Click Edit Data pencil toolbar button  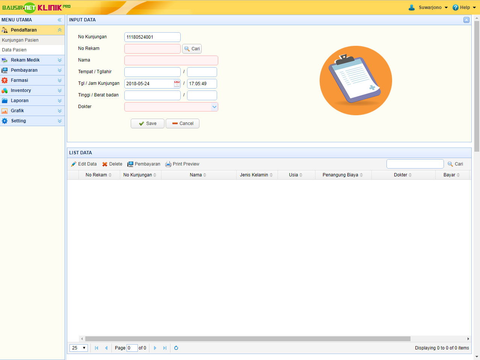click(x=84, y=164)
